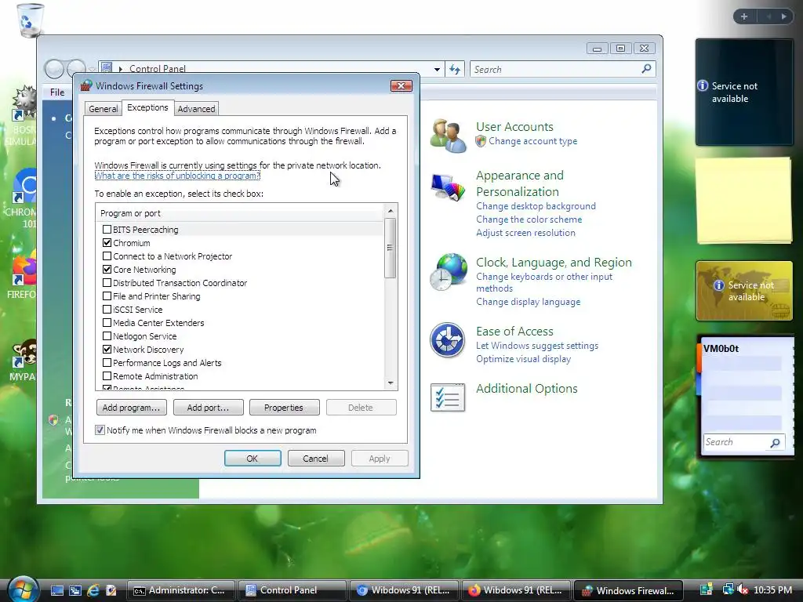The height and width of the screenshot is (602, 803).
Task: Click Cancel in Windows Firewall Settings
Action: (x=315, y=458)
